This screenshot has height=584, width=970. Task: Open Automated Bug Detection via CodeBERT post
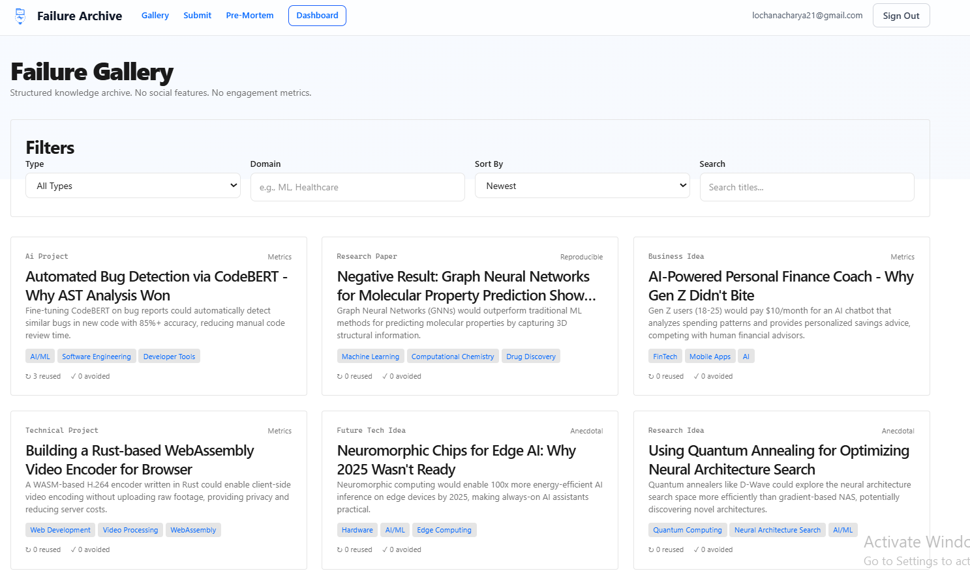157,285
